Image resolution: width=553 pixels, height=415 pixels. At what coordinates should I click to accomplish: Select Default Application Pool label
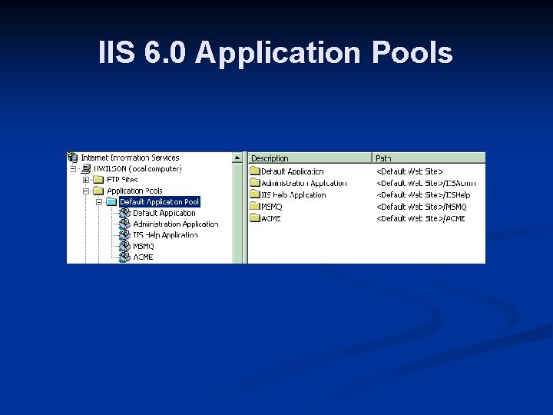(160, 202)
